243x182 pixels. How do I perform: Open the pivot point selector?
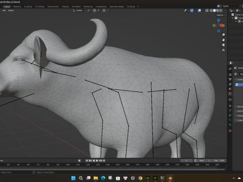click(89, 11)
